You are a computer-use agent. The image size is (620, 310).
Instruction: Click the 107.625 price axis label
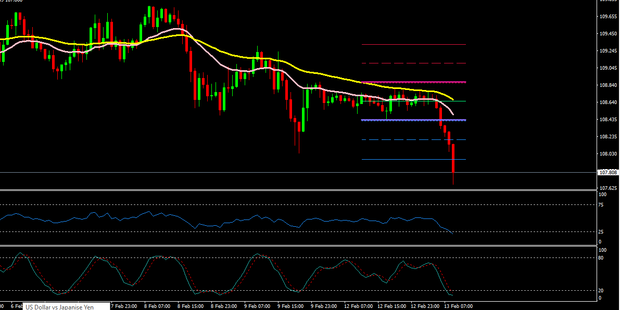click(609, 188)
